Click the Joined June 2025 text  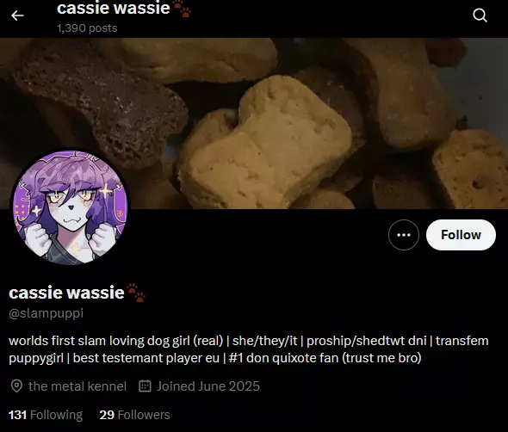coord(208,386)
